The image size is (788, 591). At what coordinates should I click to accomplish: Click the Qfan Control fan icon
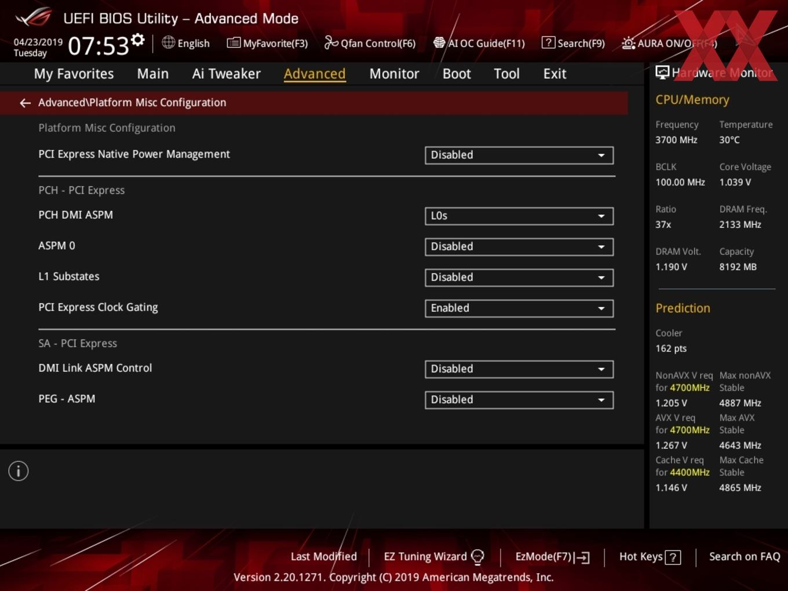click(x=331, y=42)
